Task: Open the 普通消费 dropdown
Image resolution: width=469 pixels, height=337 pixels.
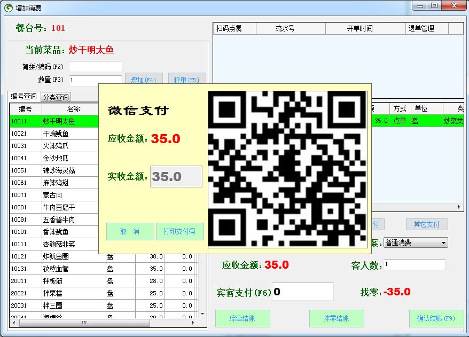Action: (416, 242)
